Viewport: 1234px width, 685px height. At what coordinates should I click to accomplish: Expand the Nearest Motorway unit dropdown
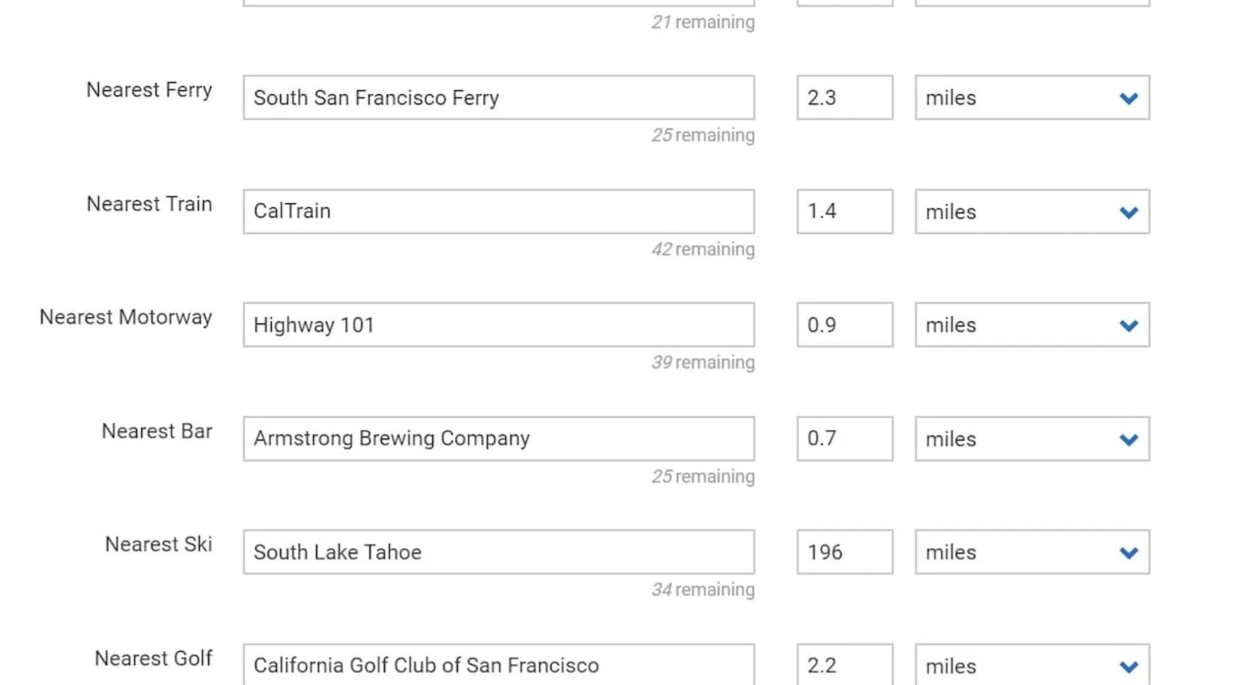(x=1031, y=325)
